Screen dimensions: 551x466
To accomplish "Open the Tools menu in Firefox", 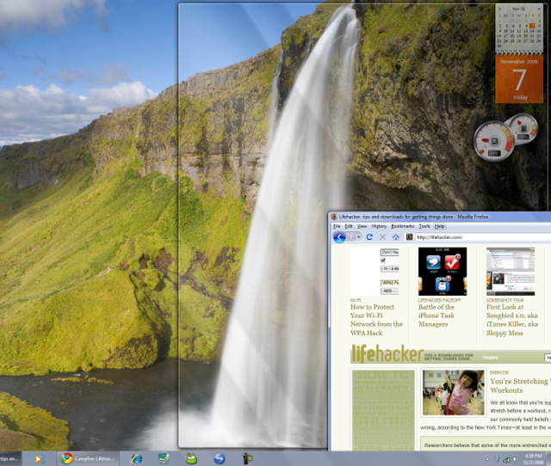I will coord(424,226).
